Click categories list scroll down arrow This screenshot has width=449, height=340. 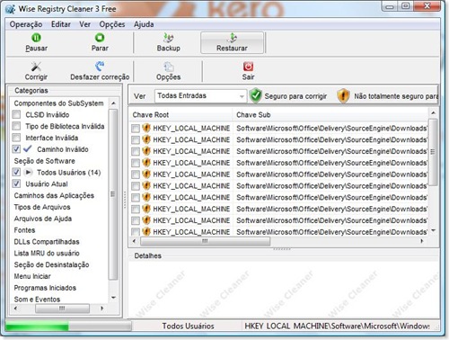[113, 298]
